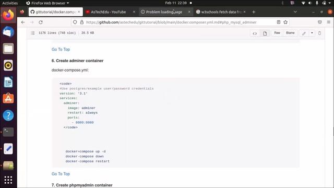Click the padlock site info icon
Screen dimensions: 334x188
(82, 22)
